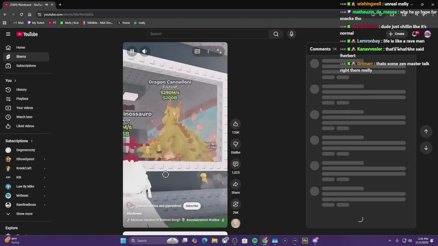Open the KreekCraft channel
The height and width of the screenshot is (246, 438).
tap(26, 168)
